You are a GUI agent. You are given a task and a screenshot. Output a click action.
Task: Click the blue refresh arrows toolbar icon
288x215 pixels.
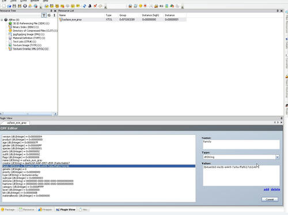pos(85,6)
